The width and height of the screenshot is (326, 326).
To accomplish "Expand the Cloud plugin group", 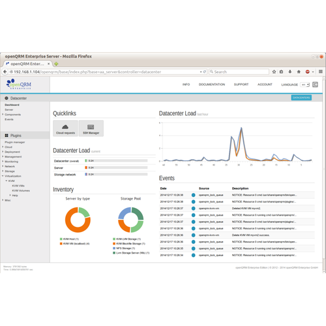I will point(3,147).
